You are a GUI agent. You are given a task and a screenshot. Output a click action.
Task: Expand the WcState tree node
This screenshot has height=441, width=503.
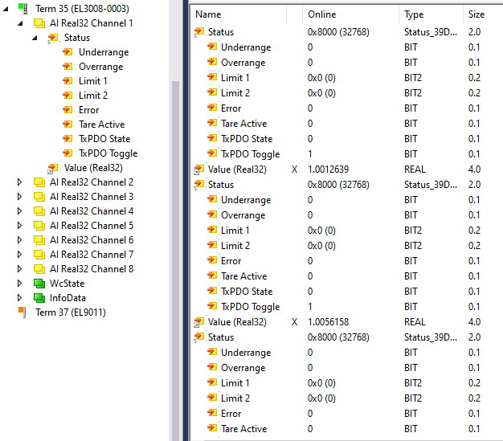click(20, 284)
